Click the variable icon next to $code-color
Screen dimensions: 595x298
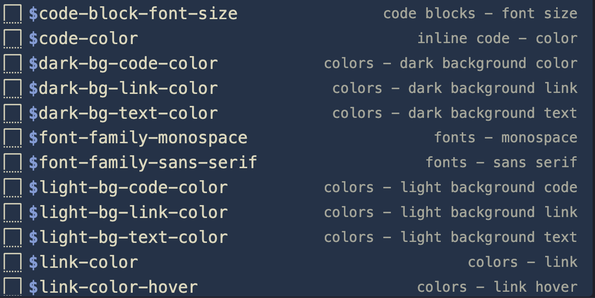click(12, 39)
